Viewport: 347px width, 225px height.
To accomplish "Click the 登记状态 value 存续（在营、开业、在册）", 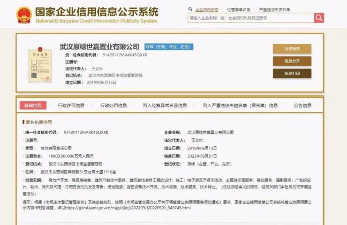I will [209, 164].
